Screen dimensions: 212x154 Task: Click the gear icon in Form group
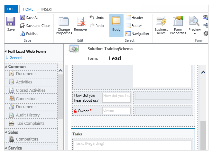click(206, 33)
